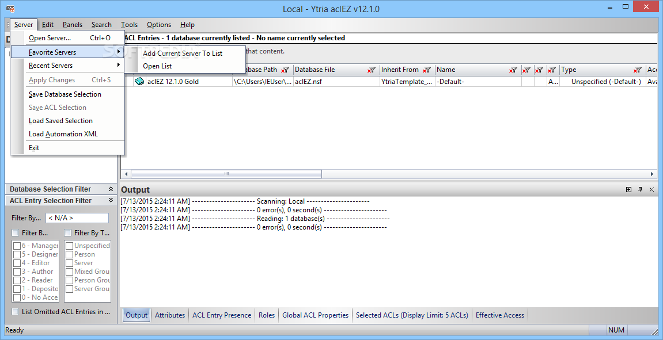Tick the Server type checkbox
663x340 pixels.
click(x=69, y=263)
